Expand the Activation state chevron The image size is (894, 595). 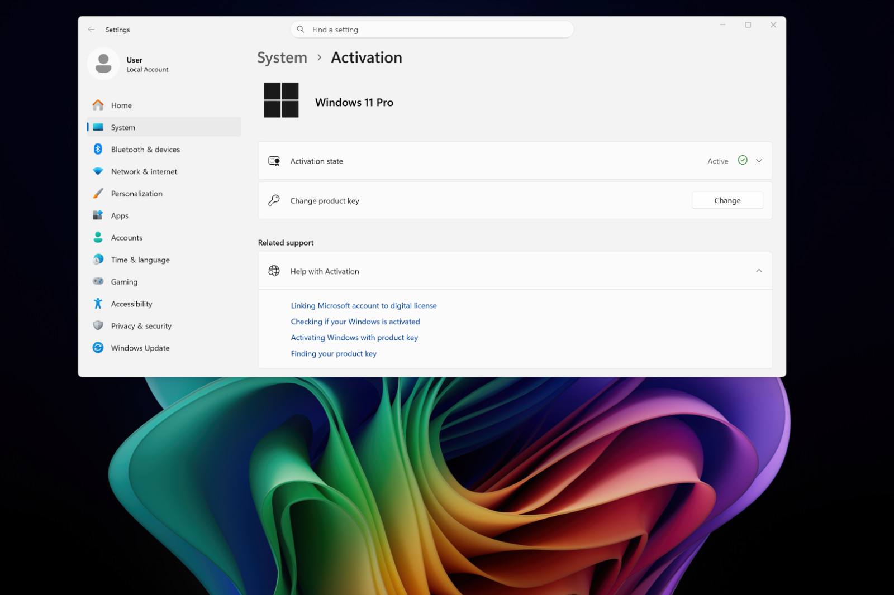[759, 161]
